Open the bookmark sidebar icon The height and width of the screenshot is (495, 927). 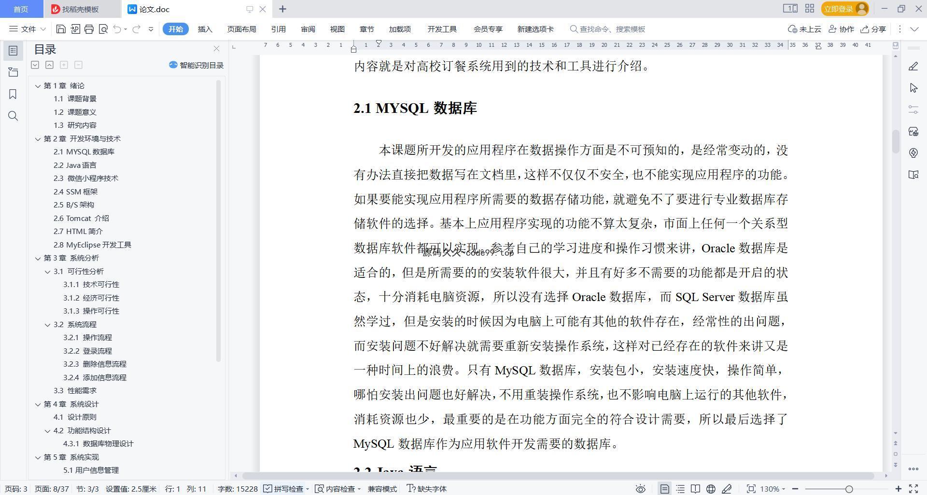click(13, 94)
